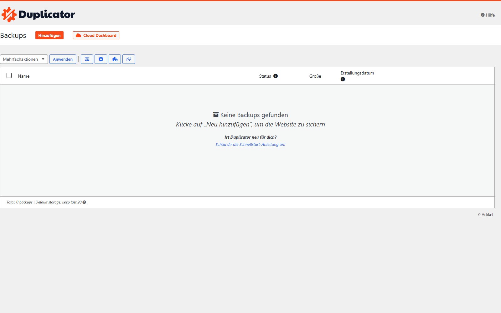The image size is (501, 313).
Task: Open the Schnellstart-Anleitung link
Action: point(250,144)
